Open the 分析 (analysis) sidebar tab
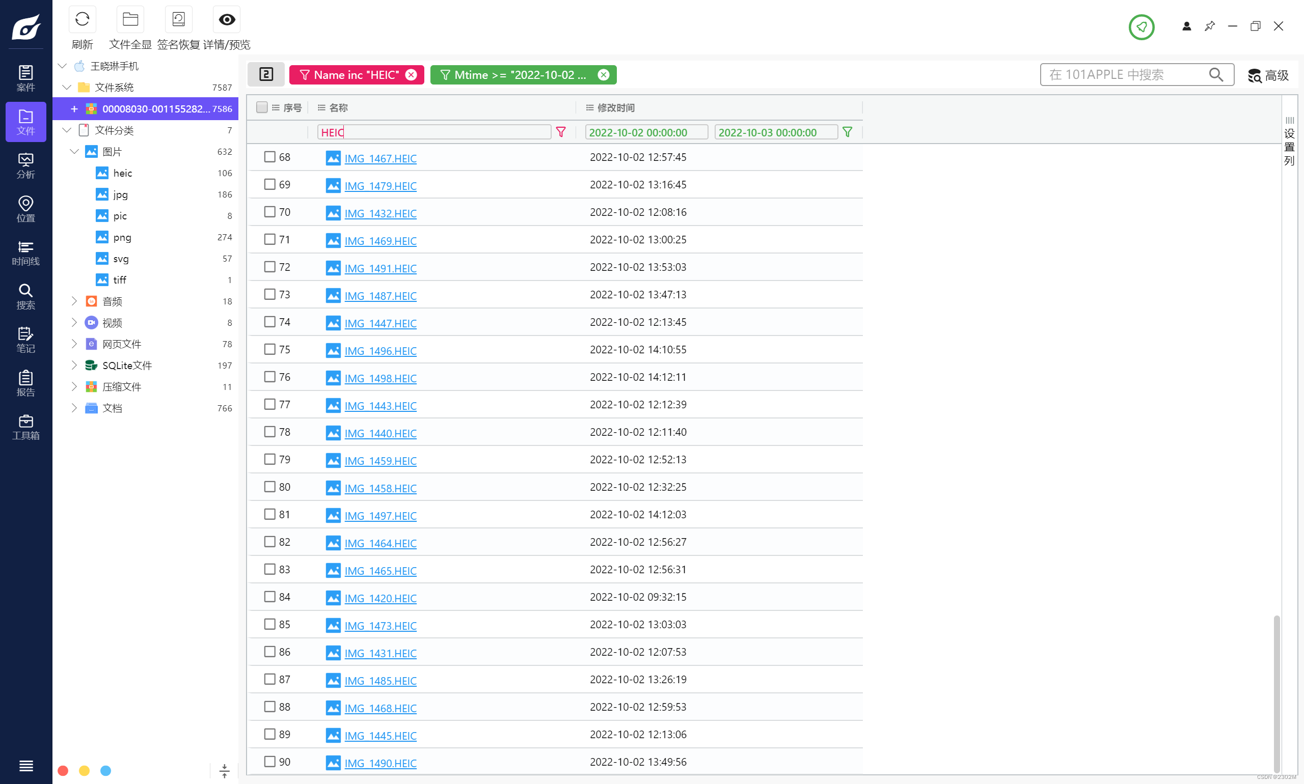Image resolution: width=1304 pixels, height=784 pixels. point(25,165)
